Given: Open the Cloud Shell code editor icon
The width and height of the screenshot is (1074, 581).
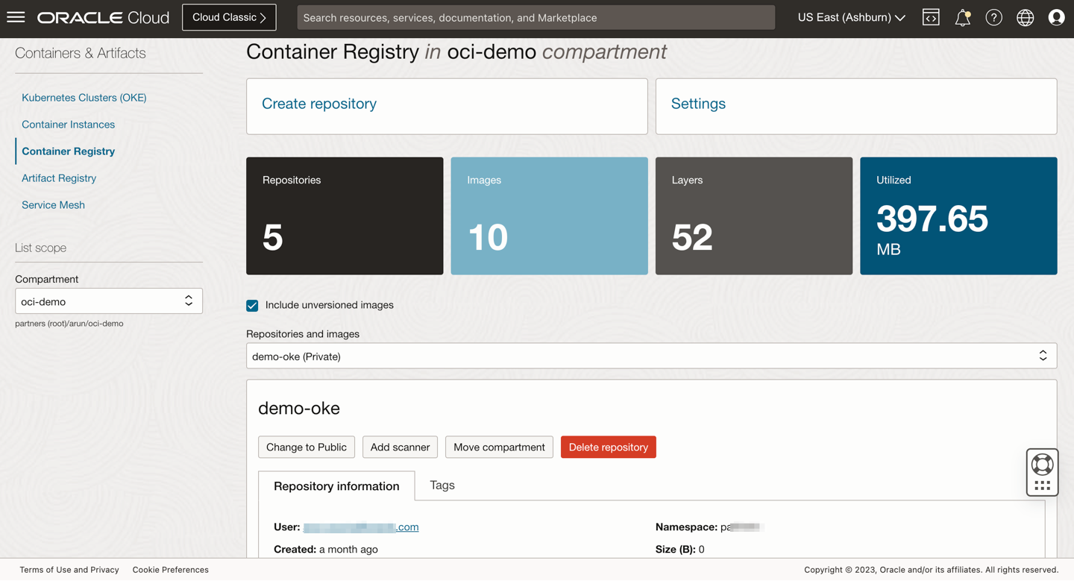Looking at the screenshot, I should (930, 17).
